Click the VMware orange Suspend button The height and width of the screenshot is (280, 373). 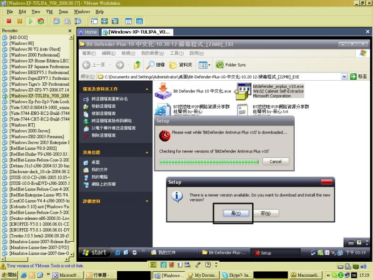[20, 21]
